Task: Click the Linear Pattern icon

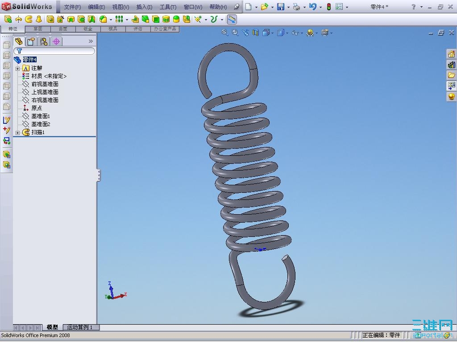Action: point(119,20)
